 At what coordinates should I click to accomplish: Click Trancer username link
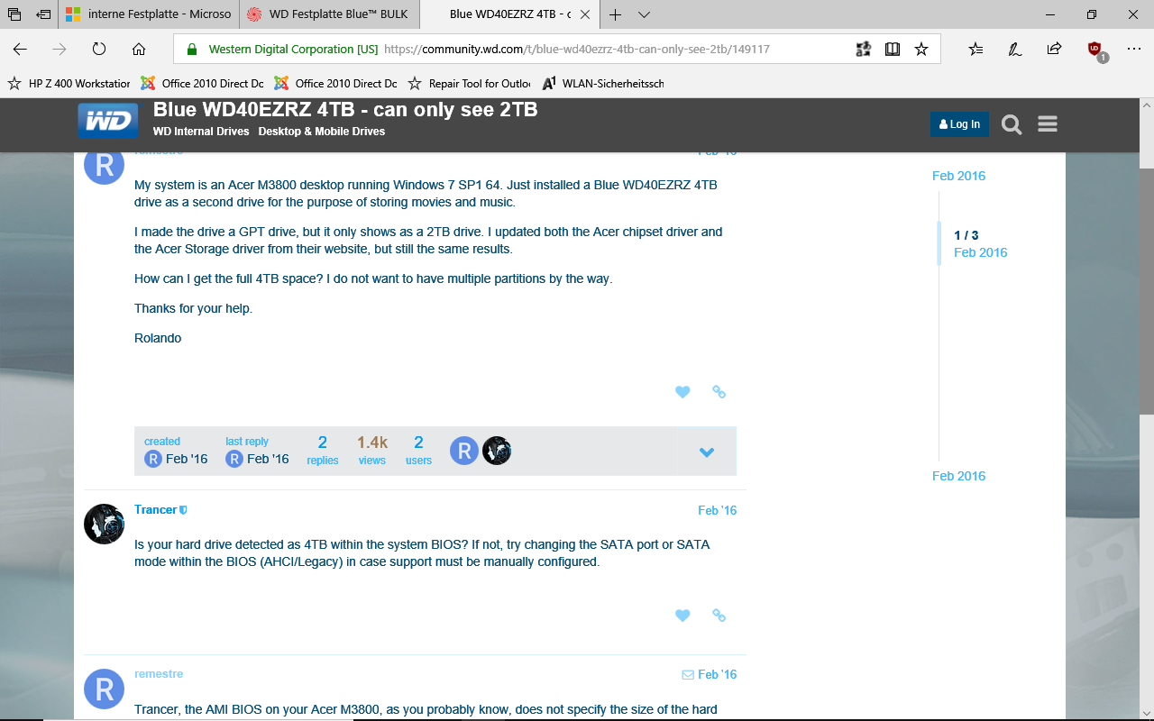155,510
